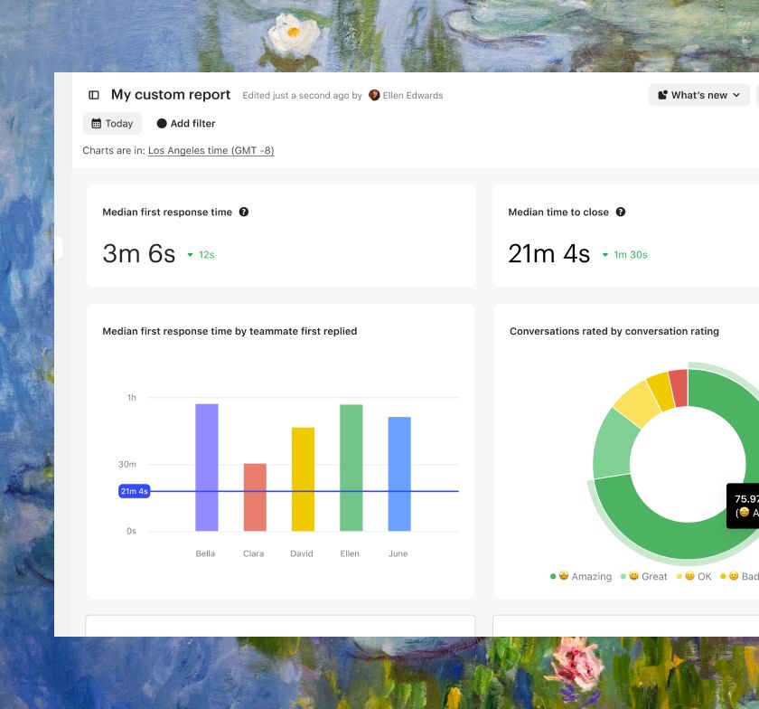Toggle the sidebar panel icon beside report title
759x709 pixels.
(93, 95)
